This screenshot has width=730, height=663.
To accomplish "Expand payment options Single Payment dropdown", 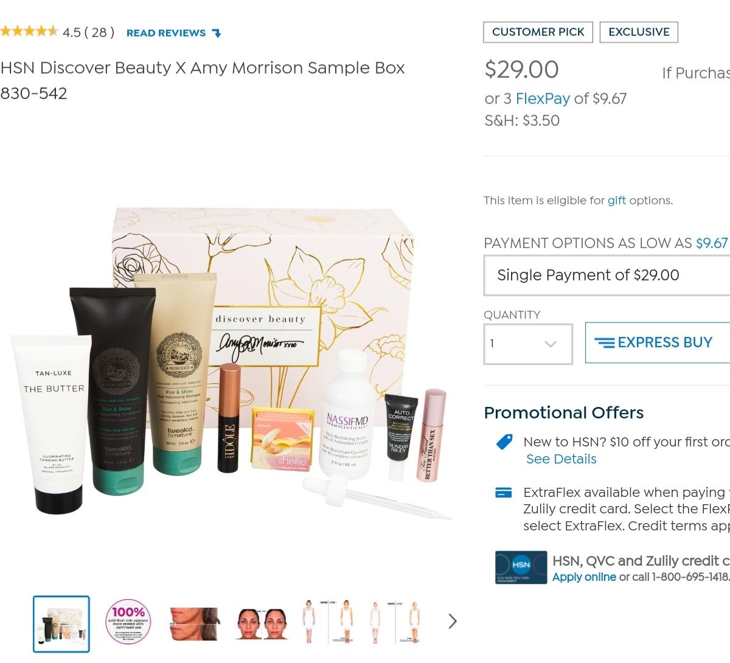I will [x=607, y=276].
